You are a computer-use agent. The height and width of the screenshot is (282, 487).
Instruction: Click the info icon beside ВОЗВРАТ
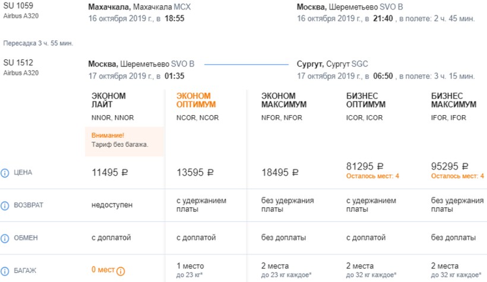point(5,205)
